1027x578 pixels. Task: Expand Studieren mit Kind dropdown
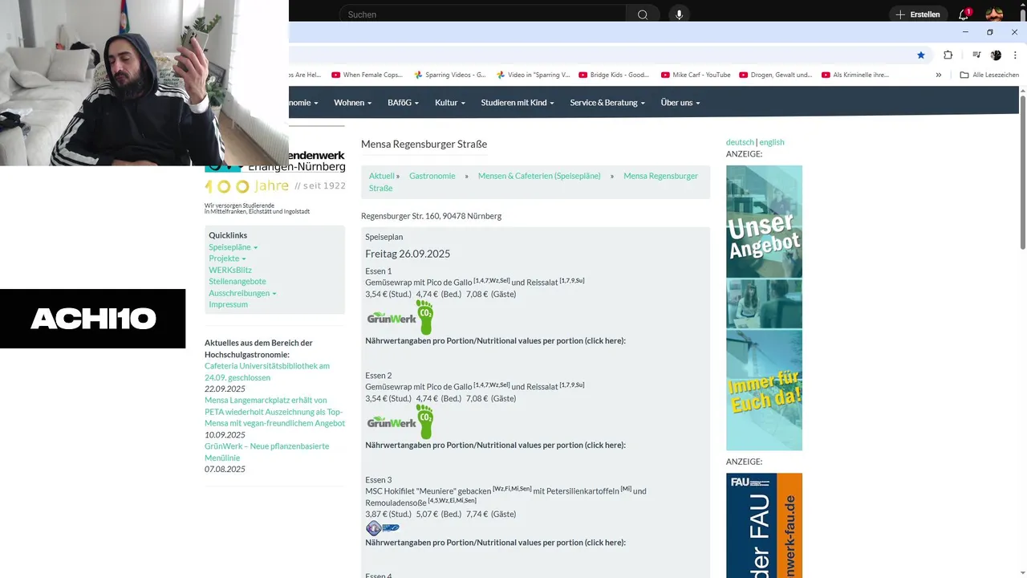point(518,103)
